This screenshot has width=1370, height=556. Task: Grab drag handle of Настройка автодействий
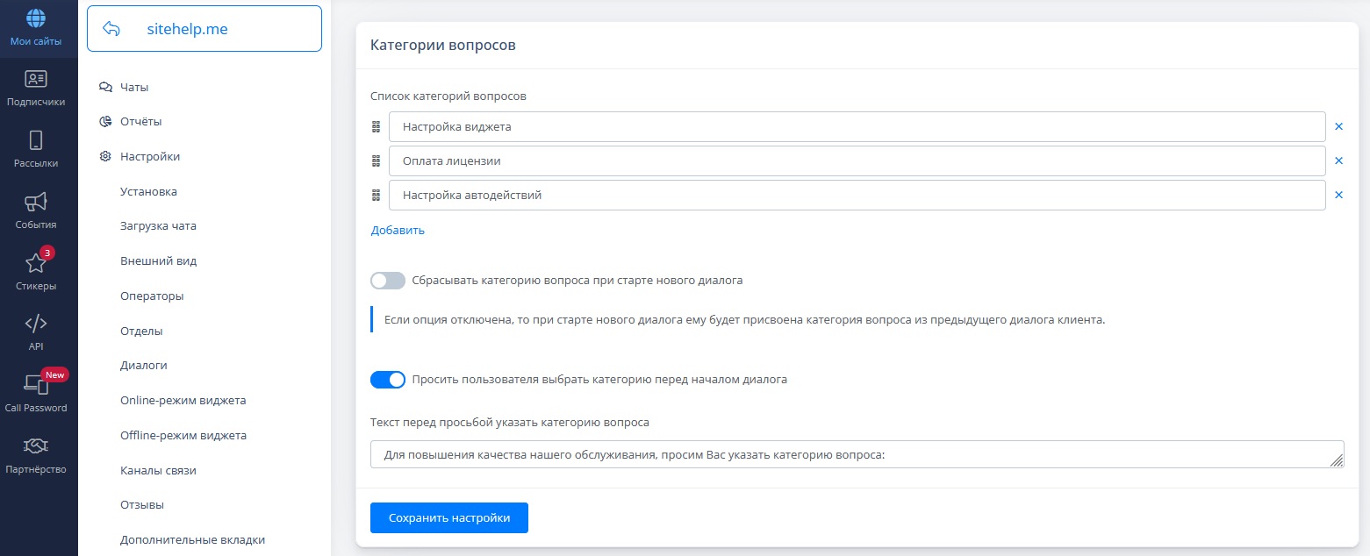tap(376, 196)
